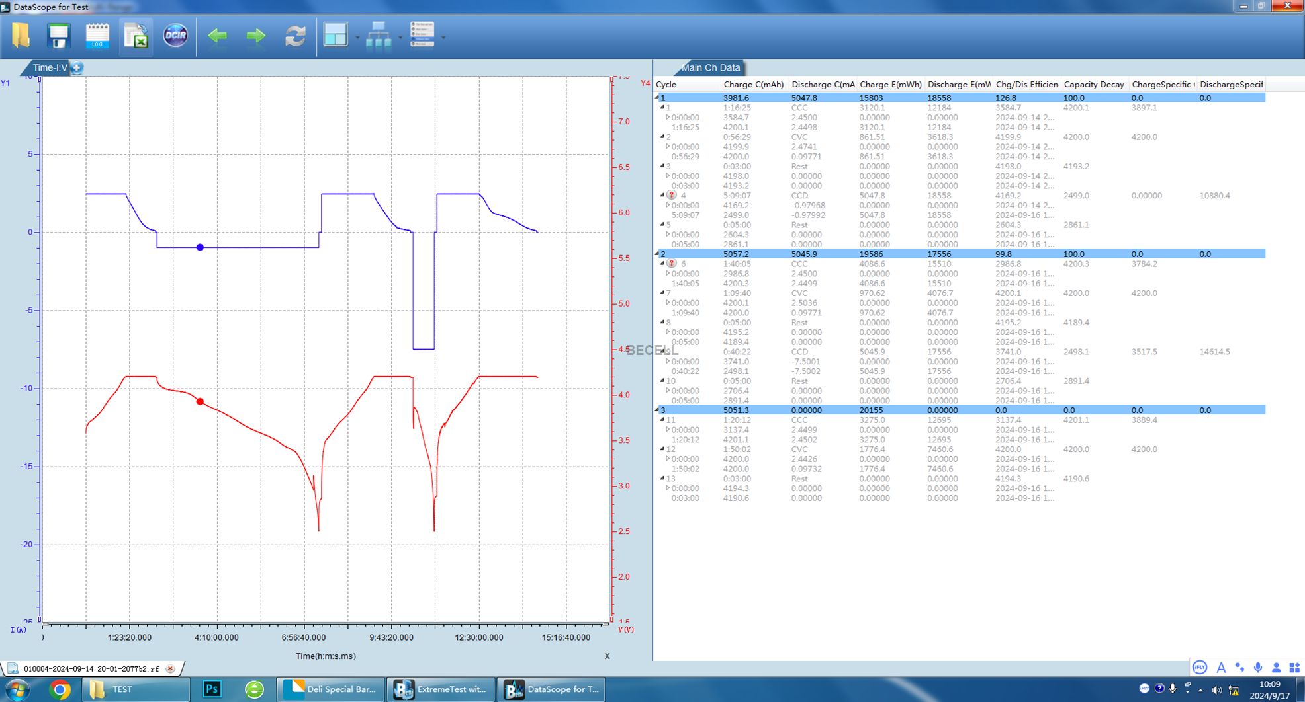Toggle iFLY punctuation mode
1305x702 pixels.
[x=1239, y=668]
